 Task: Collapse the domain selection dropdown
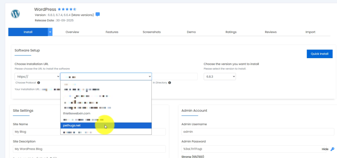pyautogui.click(x=106, y=77)
